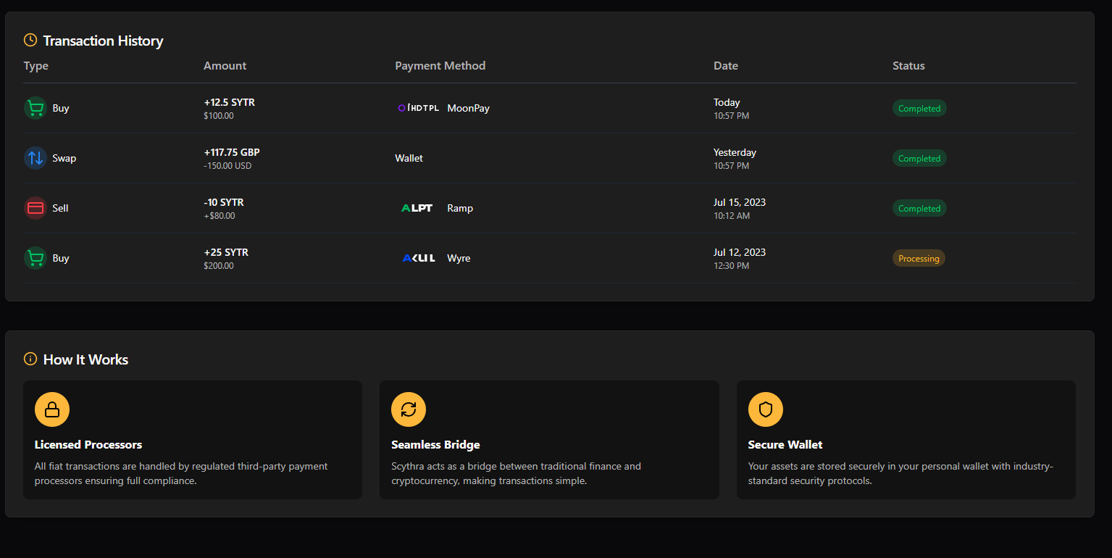
Task: Select the Seamless Bridge refresh icon
Action: tap(409, 409)
